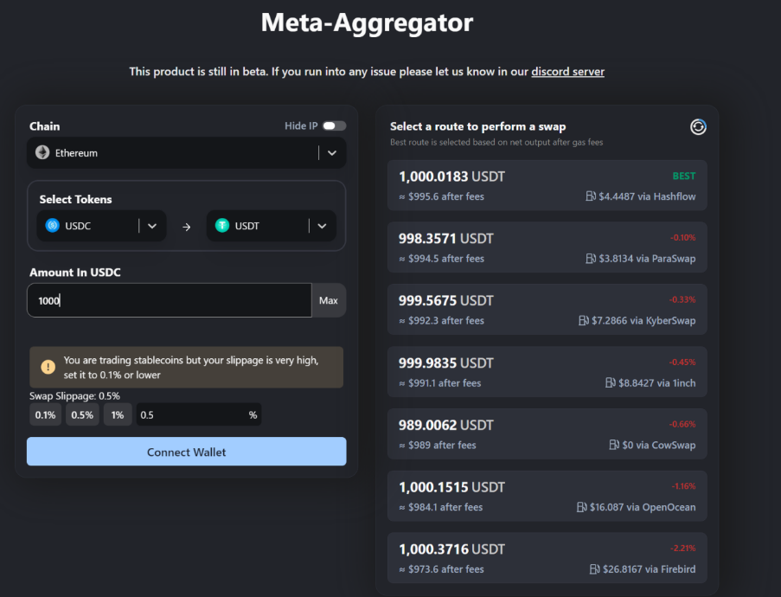
Task: Set slippage to 0.1% preset
Action: [x=45, y=414]
